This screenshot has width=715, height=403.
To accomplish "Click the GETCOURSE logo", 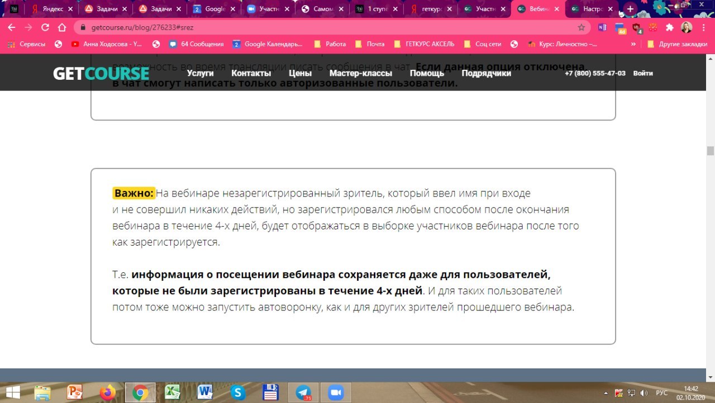I will pos(101,74).
